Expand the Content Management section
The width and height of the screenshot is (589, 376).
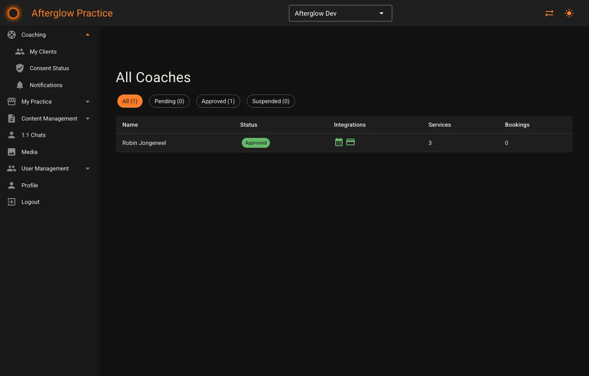point(87,118)
